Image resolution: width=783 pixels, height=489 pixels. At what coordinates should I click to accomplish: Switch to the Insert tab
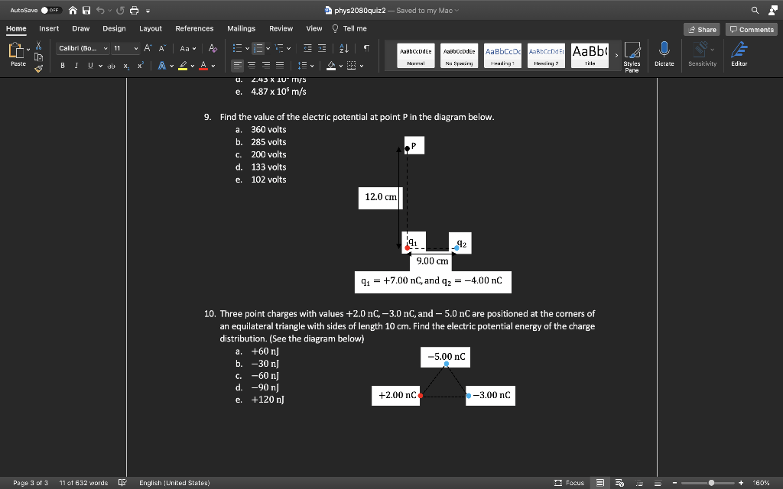(49, 28)
